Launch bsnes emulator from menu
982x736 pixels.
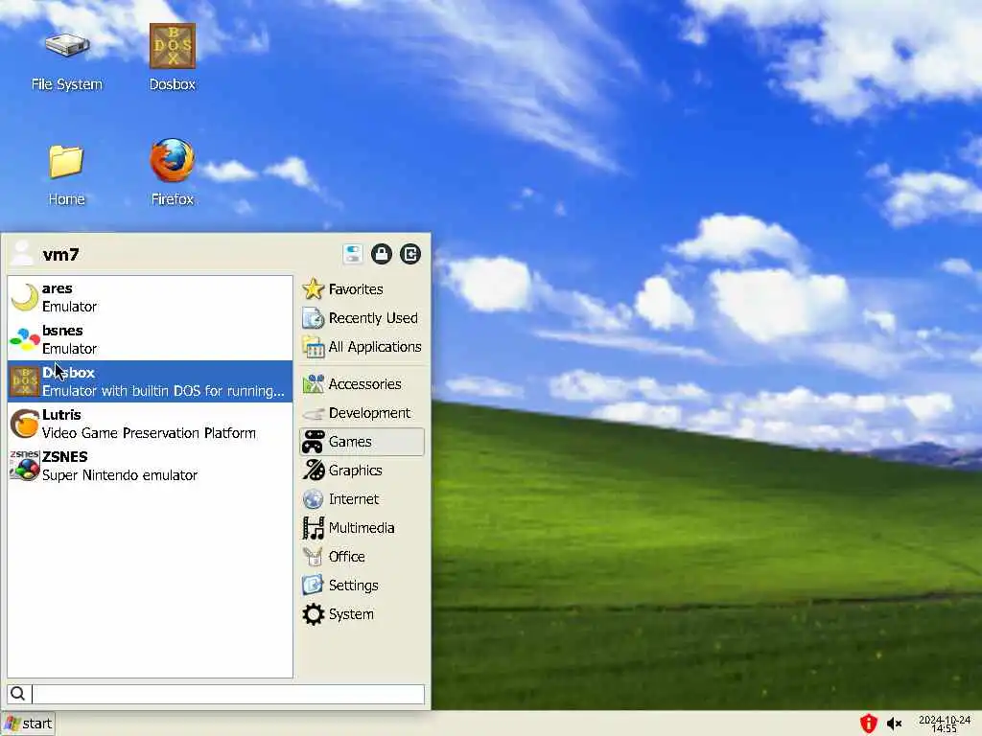click(150, 339)
